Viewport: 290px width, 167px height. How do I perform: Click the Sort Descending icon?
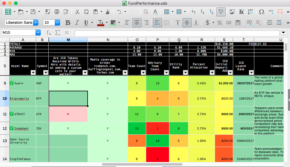[x=211, y=12]
